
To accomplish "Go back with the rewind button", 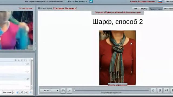I will [x=167, y=91].
